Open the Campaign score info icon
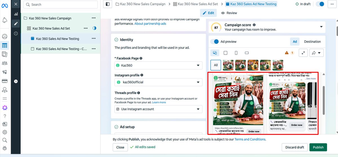 tap(254, 25)
